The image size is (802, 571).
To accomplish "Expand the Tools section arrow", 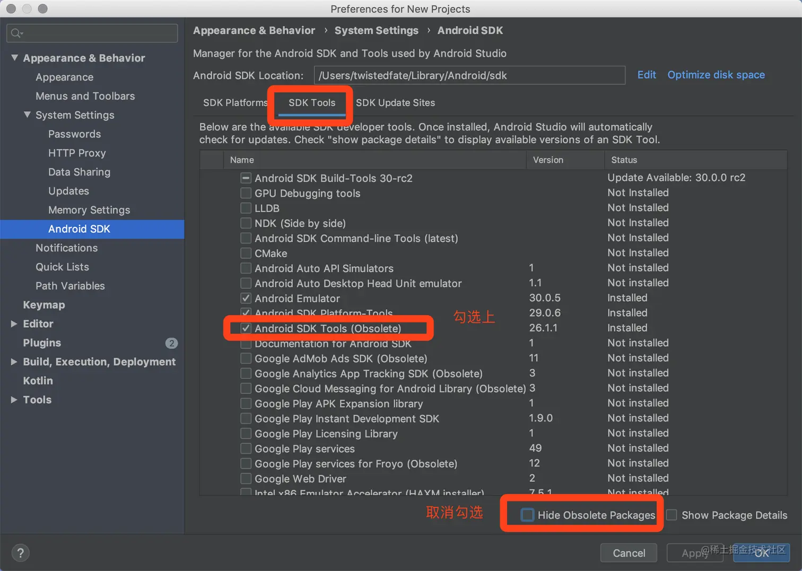I will [14, 400].
